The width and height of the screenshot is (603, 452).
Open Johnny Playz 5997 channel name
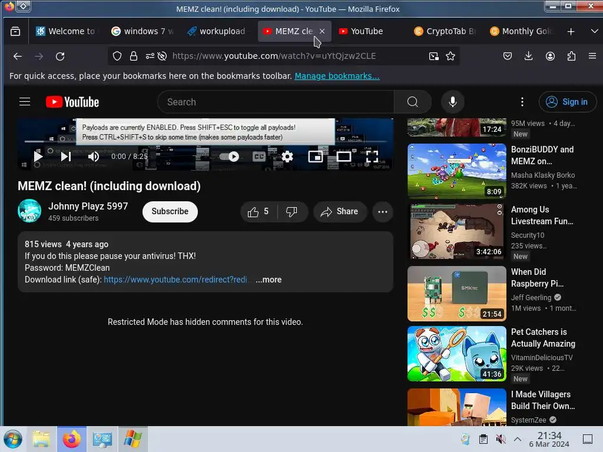[x=88, y=207]
